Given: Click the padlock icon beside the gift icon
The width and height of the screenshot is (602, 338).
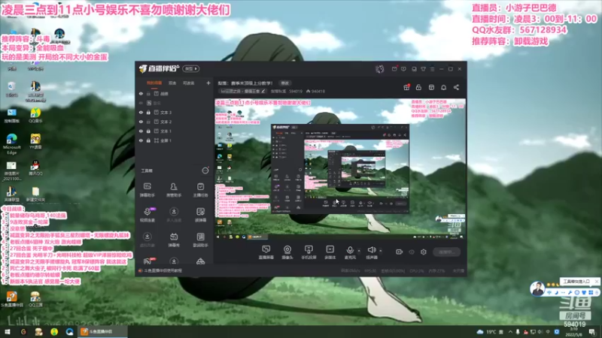Looking at the screenshot, I should click(x=418, y=87).
